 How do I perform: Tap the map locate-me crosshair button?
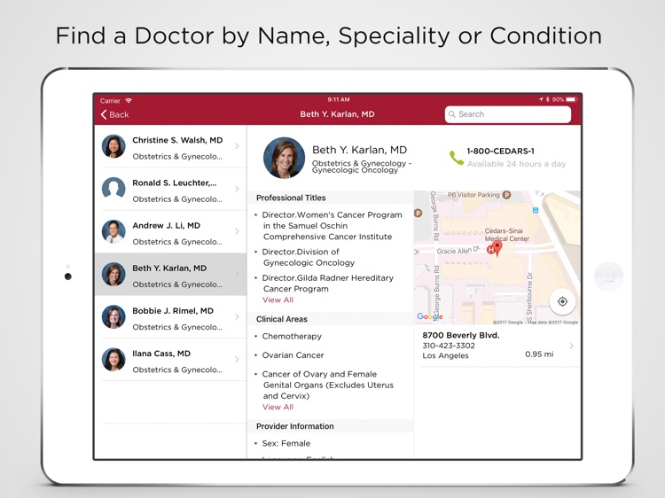[x=562, y=301]
